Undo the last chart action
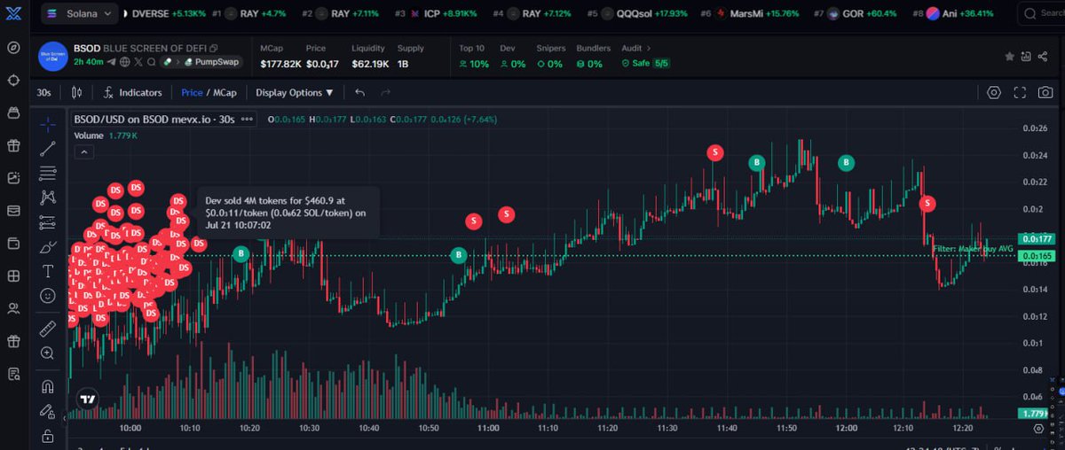Image resolution: width=1065 pixels, height=450 pixels. (359, 92)
